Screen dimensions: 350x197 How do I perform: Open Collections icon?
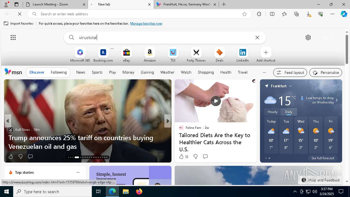296,14
